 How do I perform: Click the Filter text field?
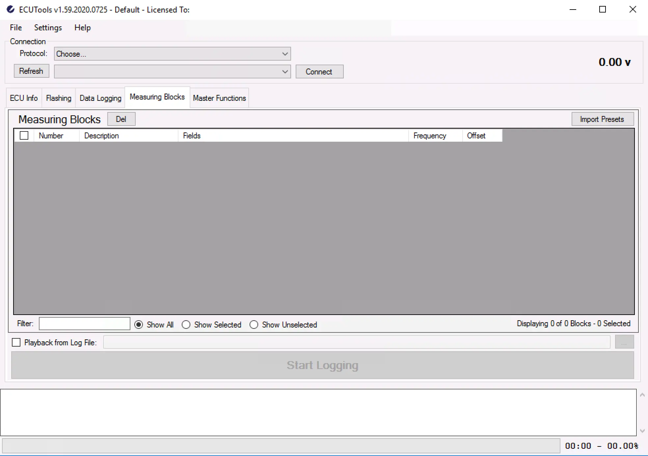[x=85, y=324]
